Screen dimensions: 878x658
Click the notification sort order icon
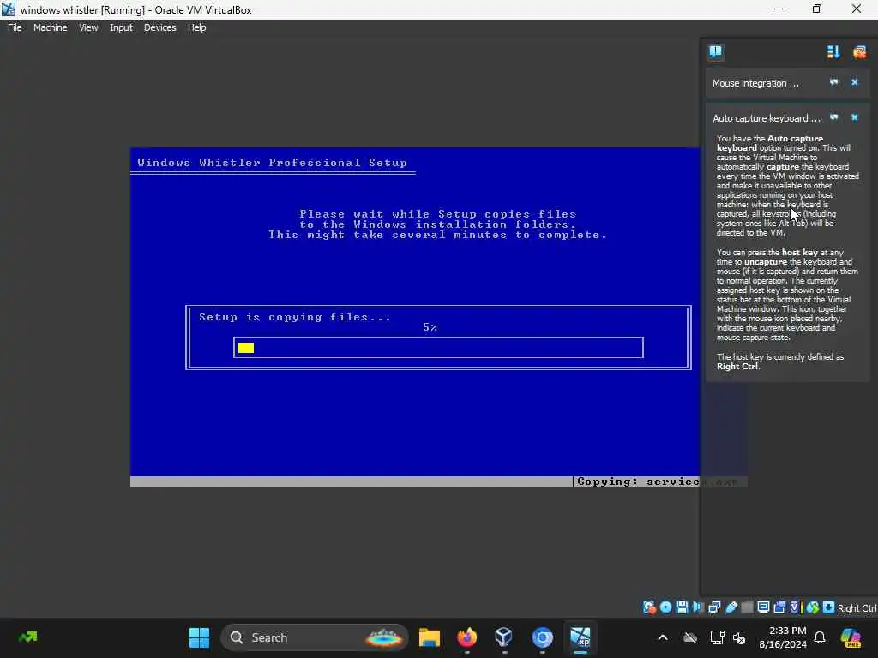833,52
